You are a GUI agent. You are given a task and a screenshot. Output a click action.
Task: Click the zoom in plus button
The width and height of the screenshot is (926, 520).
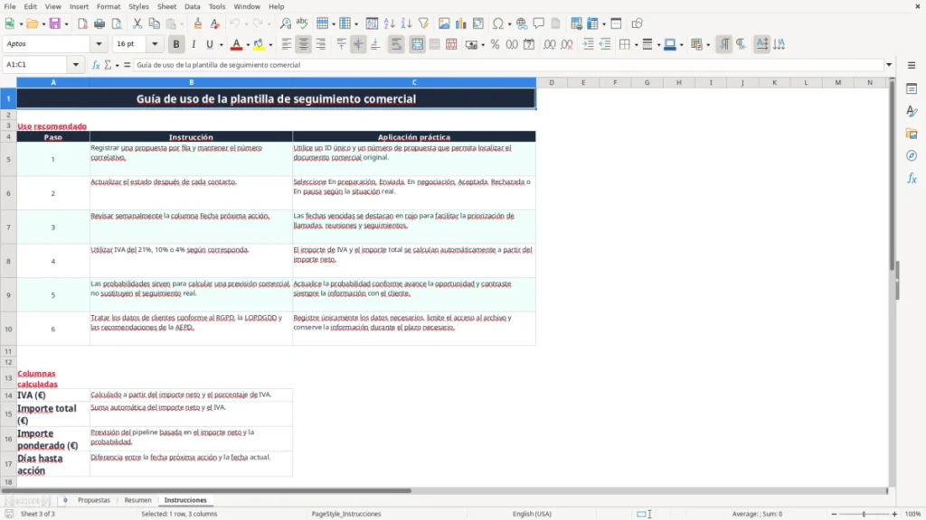(894, 514)
